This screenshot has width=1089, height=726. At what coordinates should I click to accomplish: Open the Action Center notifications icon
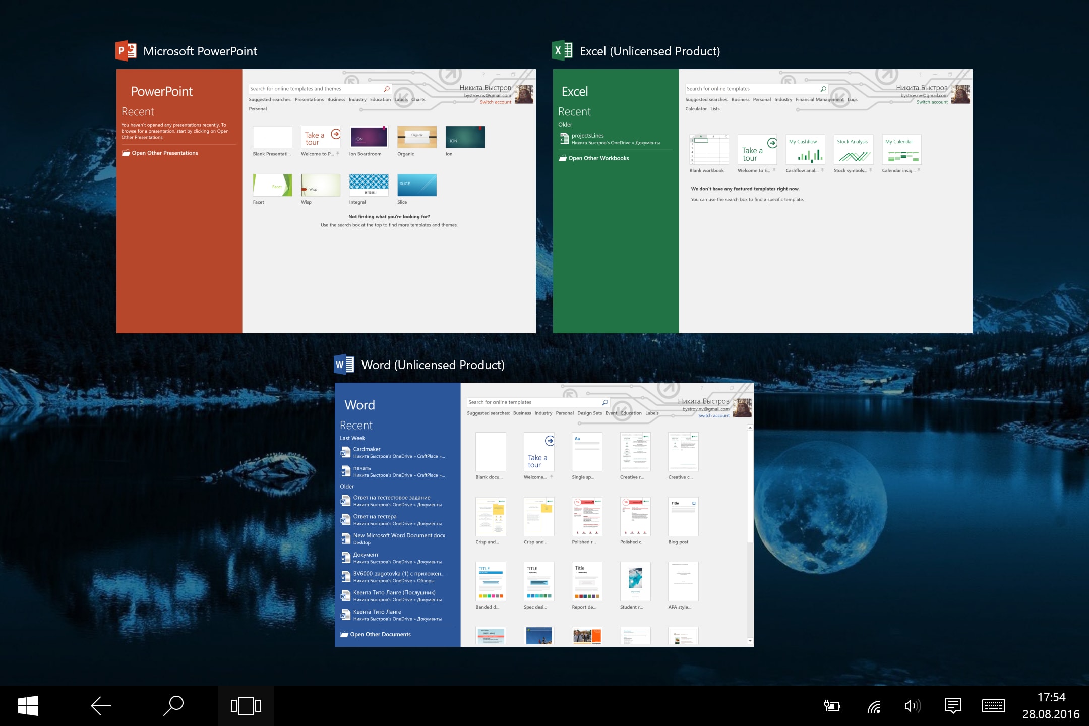pyautogui.click(x=953, y=706)
